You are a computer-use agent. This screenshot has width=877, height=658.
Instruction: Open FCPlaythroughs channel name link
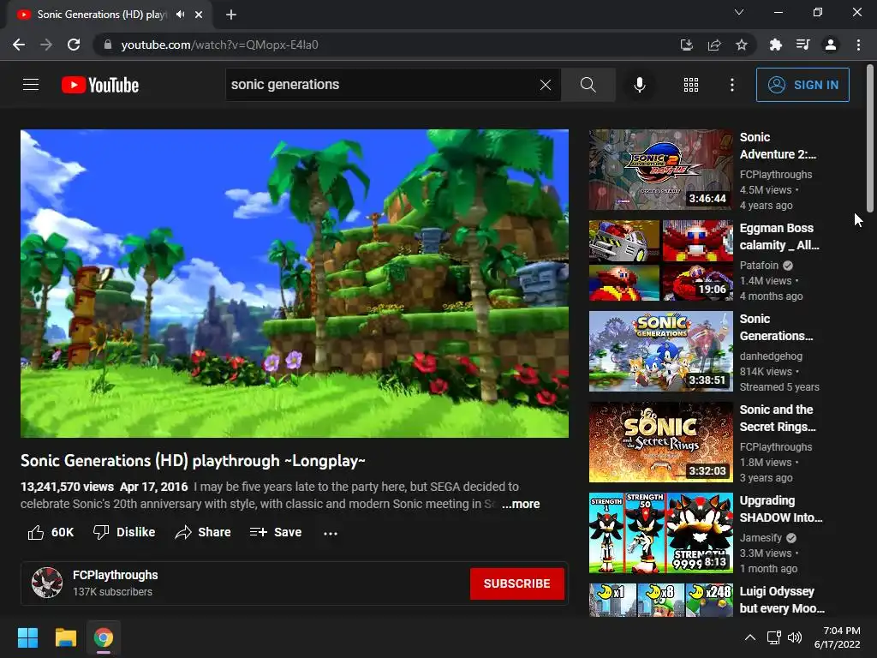(x=116, y=575)
